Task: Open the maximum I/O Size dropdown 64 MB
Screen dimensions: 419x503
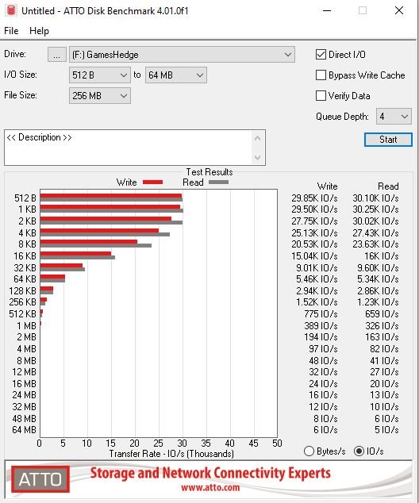Action: [176, 75]
